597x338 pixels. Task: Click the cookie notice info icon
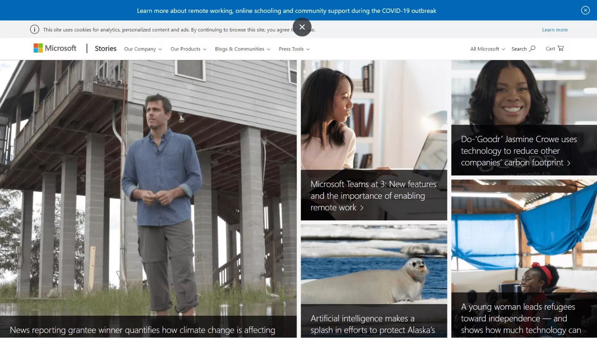(x=35, y=29)
